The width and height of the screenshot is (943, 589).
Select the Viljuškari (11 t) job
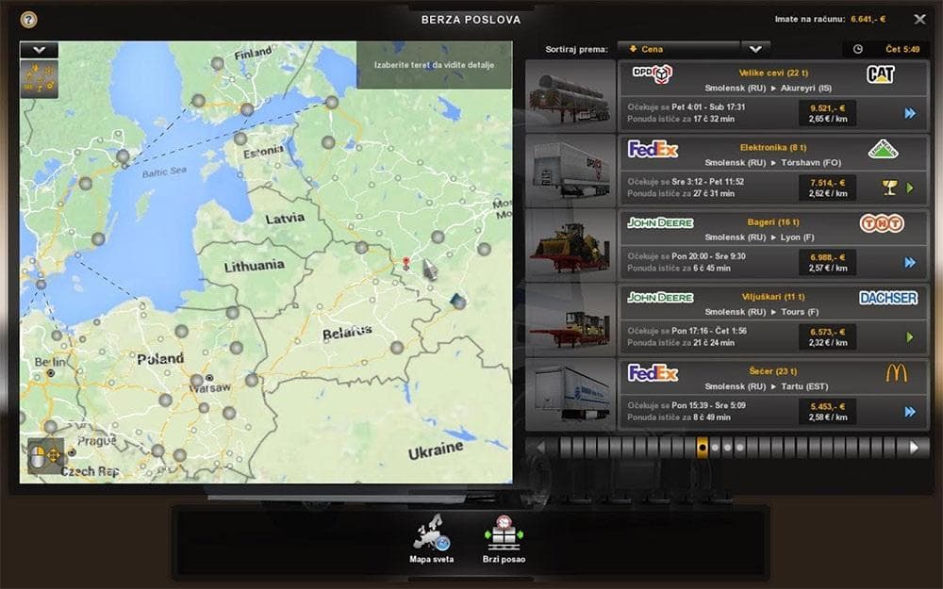(773, 319)
